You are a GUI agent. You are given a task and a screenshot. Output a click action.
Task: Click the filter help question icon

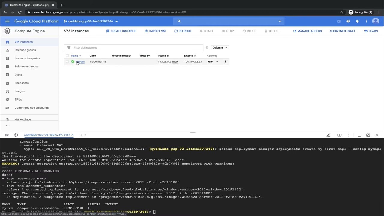(x=207, y=48)
